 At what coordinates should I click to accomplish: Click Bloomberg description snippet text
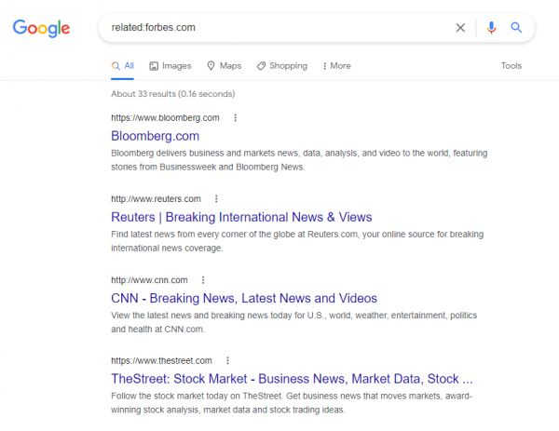(x=299, y=160)
